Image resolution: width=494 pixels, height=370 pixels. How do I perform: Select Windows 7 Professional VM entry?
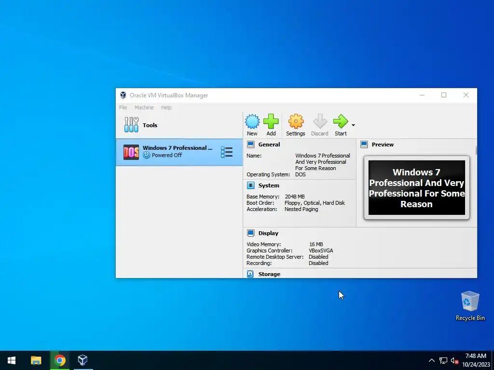click(179, 152)
